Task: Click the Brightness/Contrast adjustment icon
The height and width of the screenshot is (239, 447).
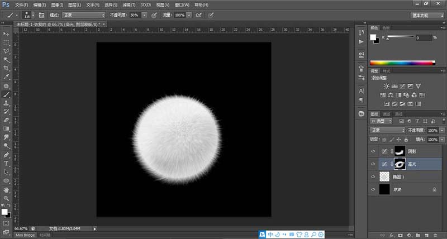Action: [386, 85]
